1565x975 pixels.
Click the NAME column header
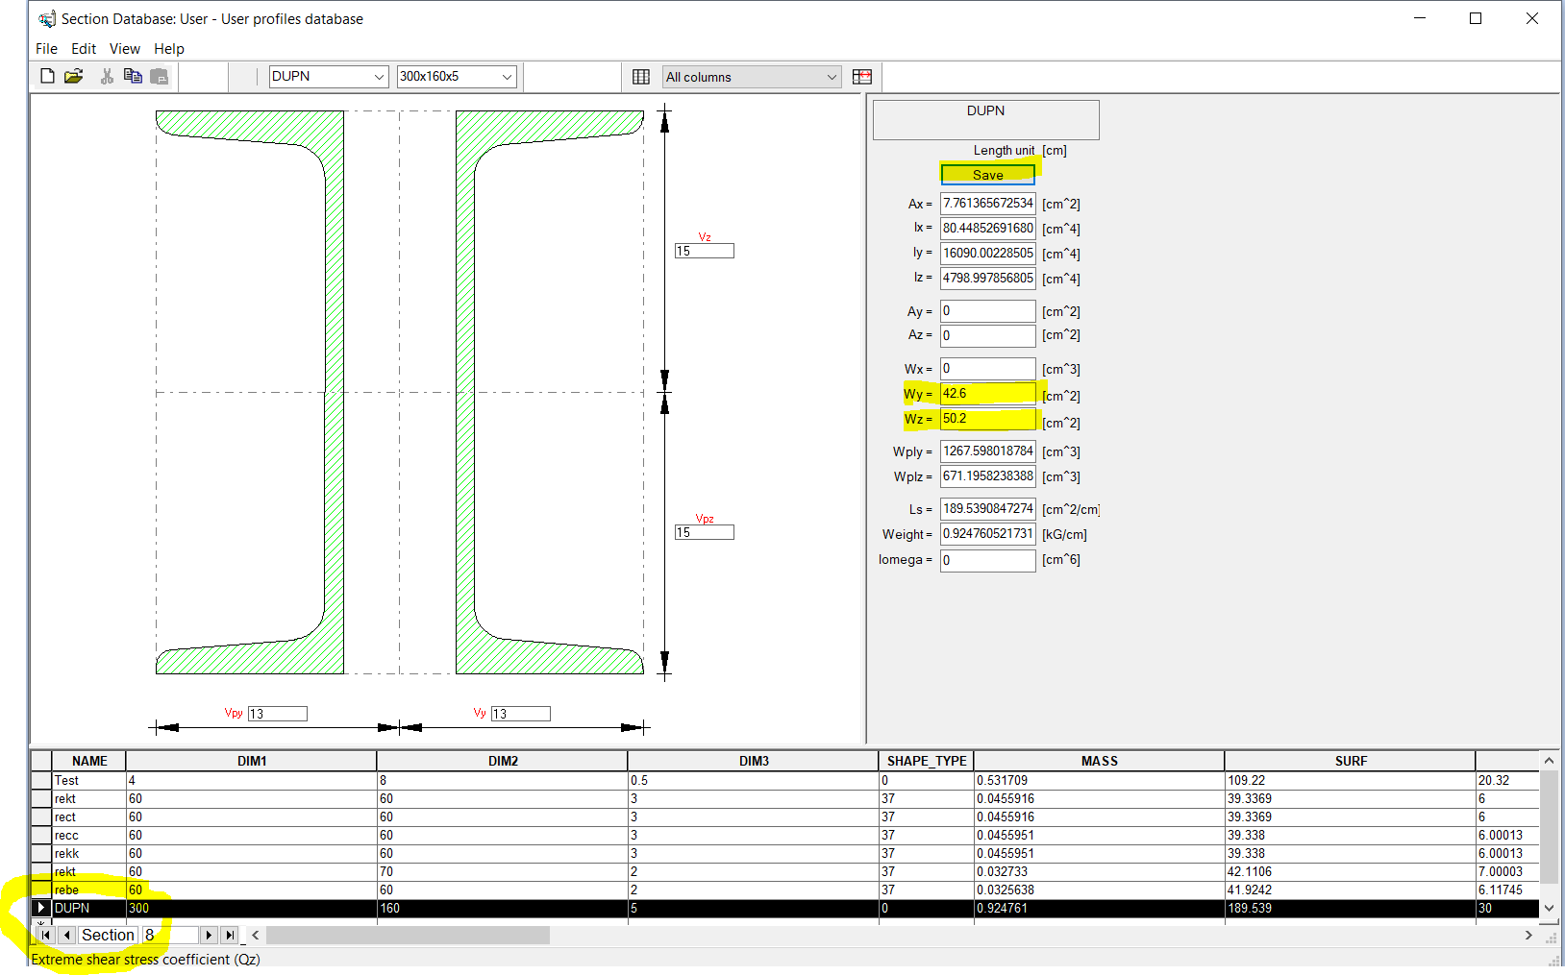[89, 761]
